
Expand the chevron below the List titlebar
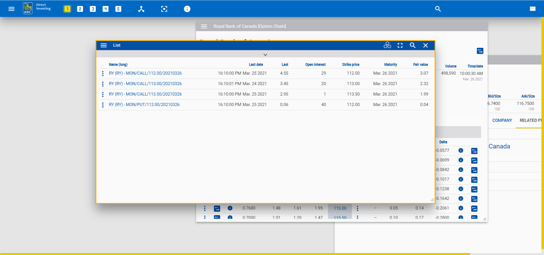click(x=265, y=55)
